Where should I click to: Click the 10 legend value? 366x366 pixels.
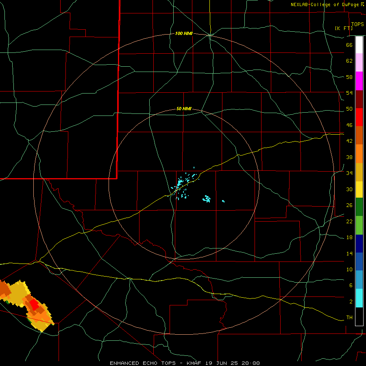[x=349, y=270]
